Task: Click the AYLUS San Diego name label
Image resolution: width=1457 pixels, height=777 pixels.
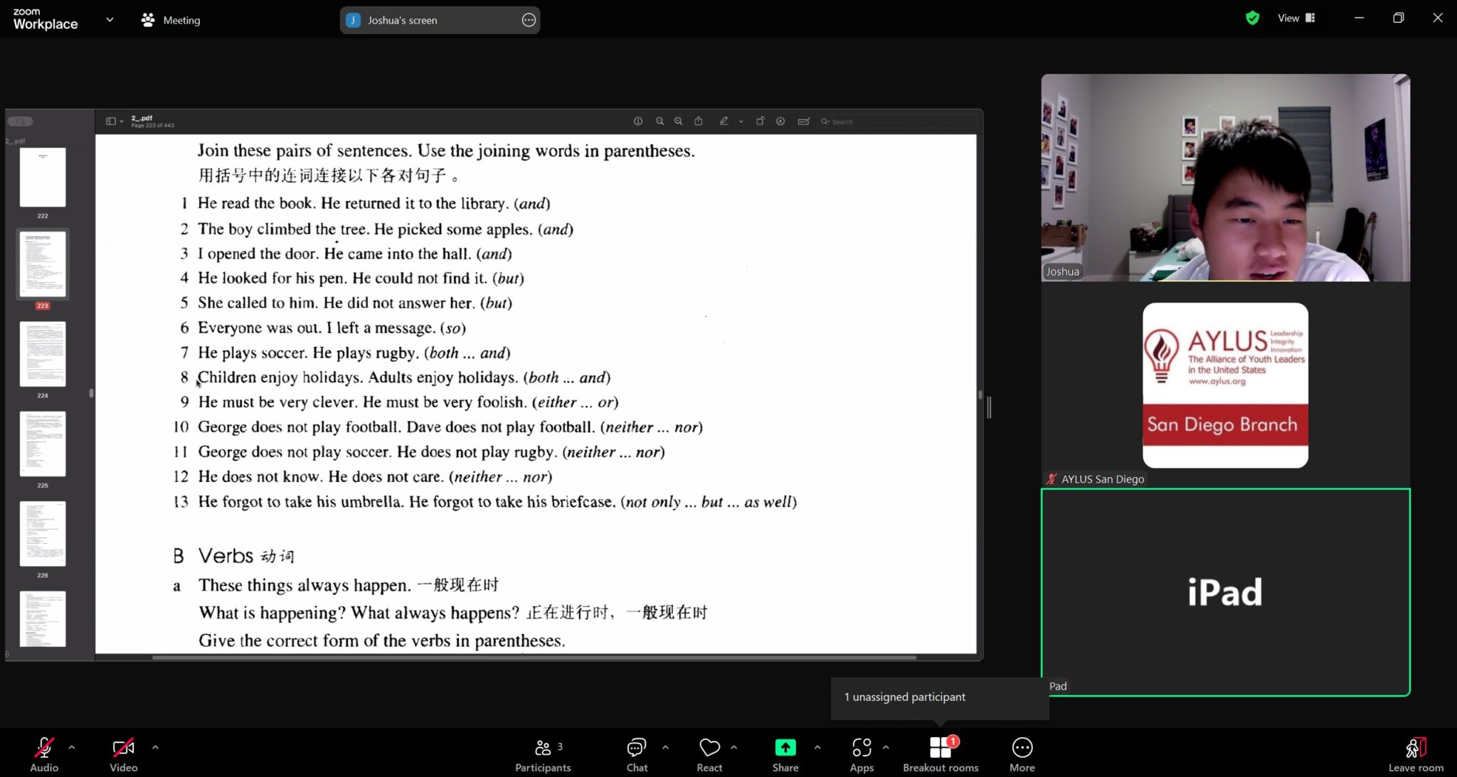Action: [x=1103, y=479]
